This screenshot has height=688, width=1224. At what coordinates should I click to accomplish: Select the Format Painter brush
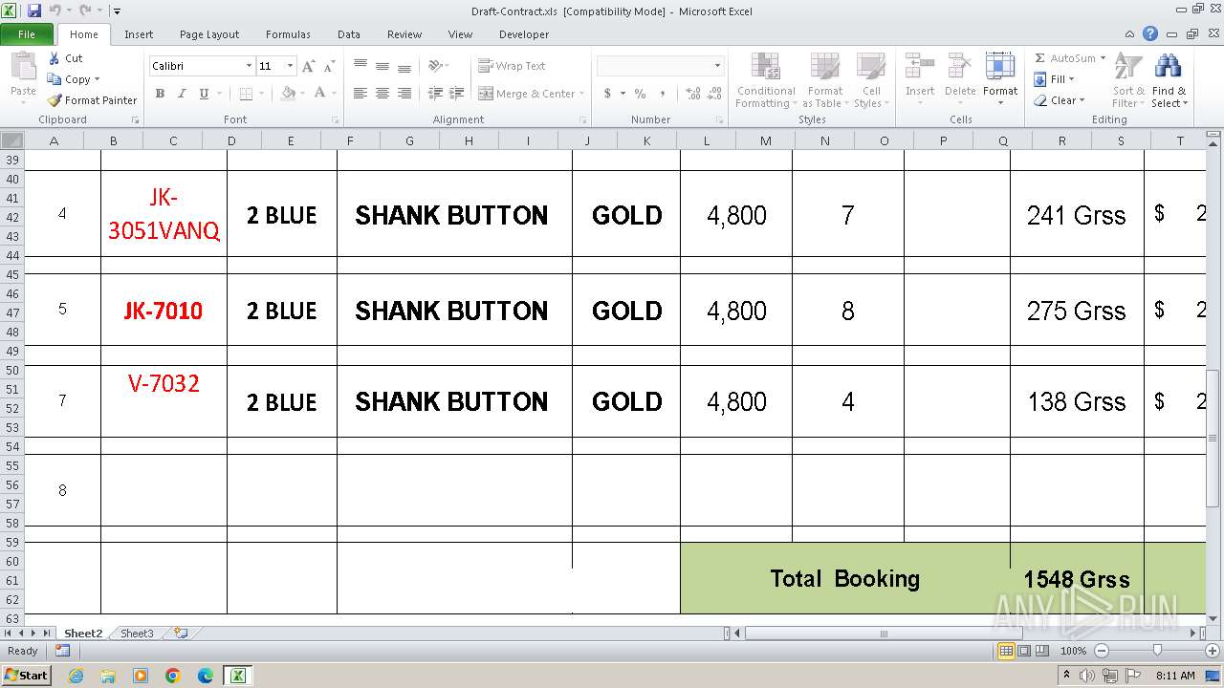[x=55, y=100]
